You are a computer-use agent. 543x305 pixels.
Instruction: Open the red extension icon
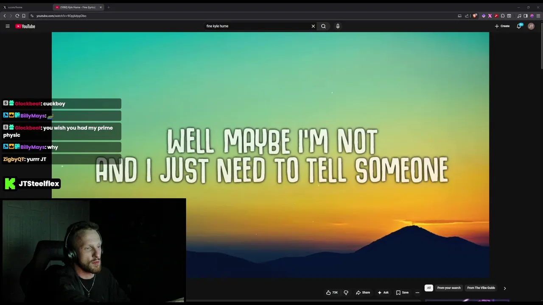click(x=496, y=16)
